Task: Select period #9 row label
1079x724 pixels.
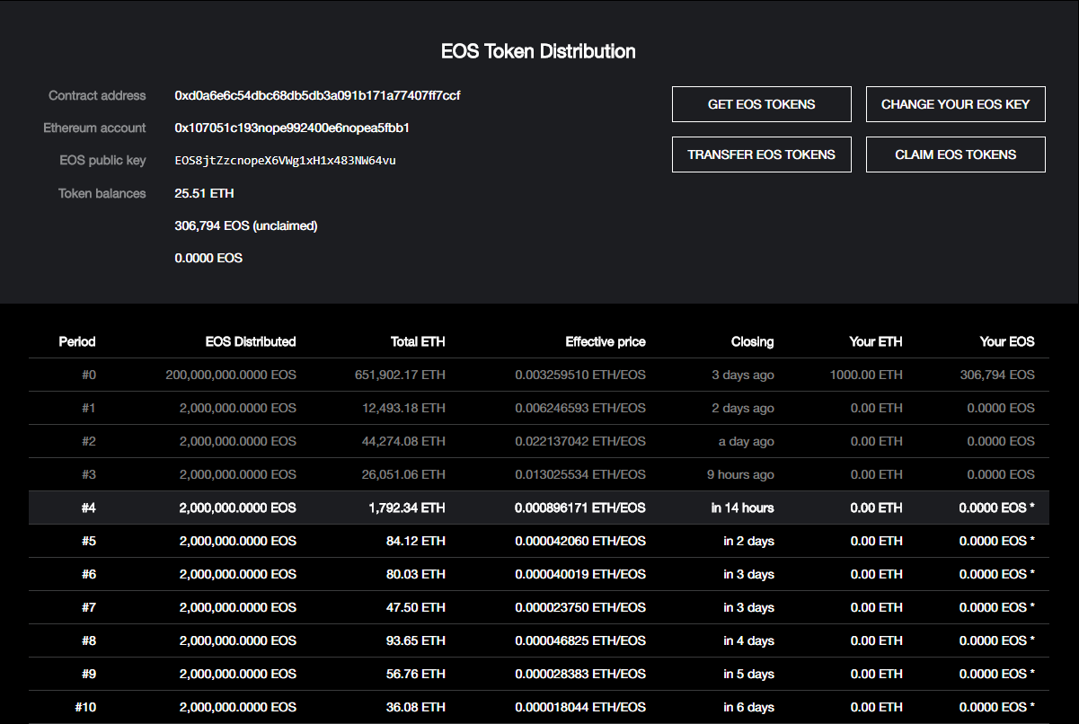Action: coord(88,674)
